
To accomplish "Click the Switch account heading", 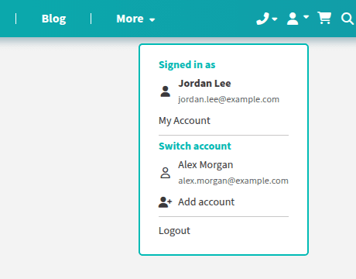I will point(195,146).
